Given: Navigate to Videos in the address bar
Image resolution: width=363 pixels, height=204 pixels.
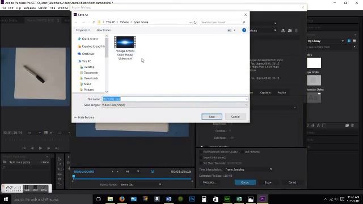Looking at the screenshot, I should click(124, 22).
